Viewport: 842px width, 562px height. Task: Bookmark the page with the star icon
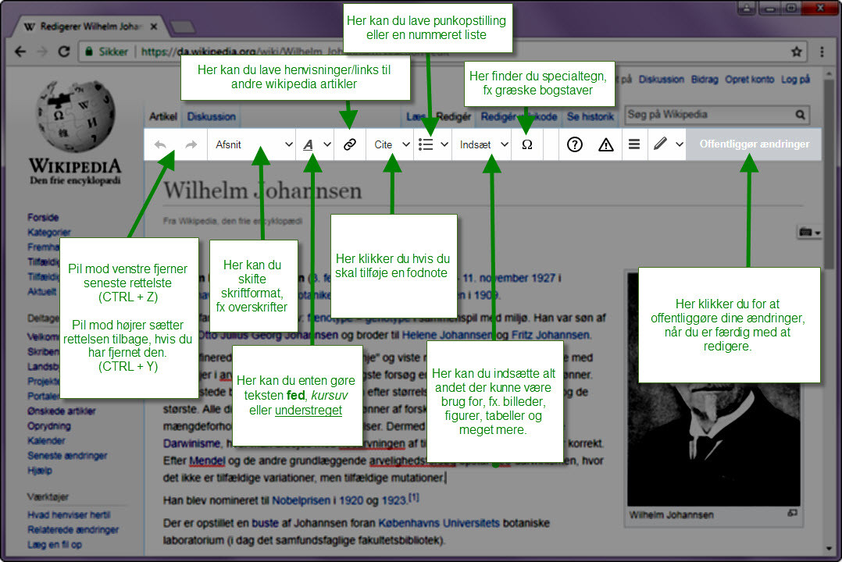797,52
